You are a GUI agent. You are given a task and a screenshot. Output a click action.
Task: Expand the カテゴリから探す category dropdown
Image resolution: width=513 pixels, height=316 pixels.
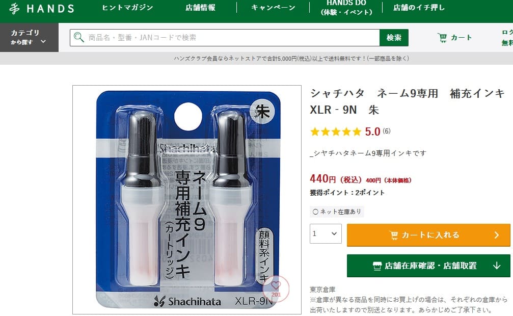pyautogui.click(x=29, y=37)
